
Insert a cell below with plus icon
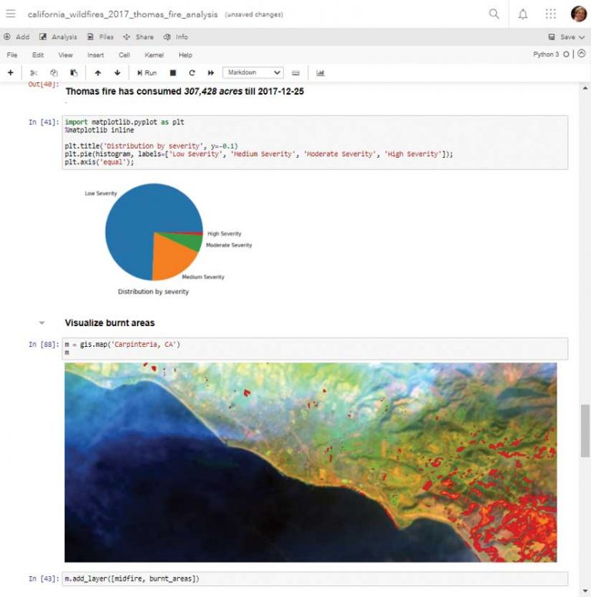point(11,73)
